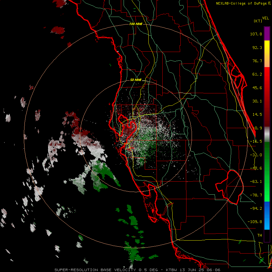
Task: Select the VEL legend title
Action: point(265,18)
